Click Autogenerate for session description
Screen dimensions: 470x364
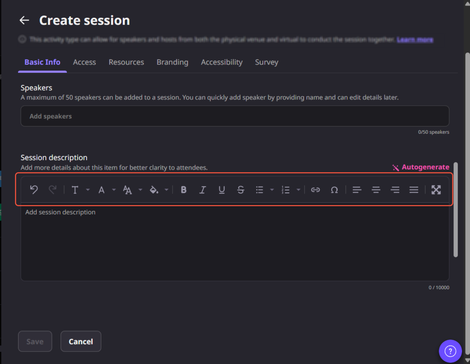pos(421,167)
